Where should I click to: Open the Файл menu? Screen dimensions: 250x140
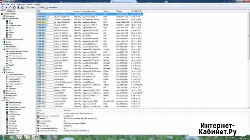[3, 4]
